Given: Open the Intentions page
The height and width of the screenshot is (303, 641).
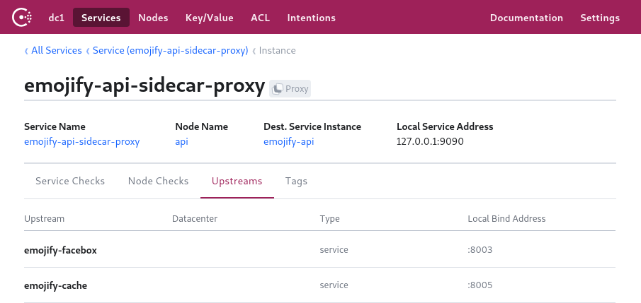Looking at the screenshot, I should coord(311,18).
